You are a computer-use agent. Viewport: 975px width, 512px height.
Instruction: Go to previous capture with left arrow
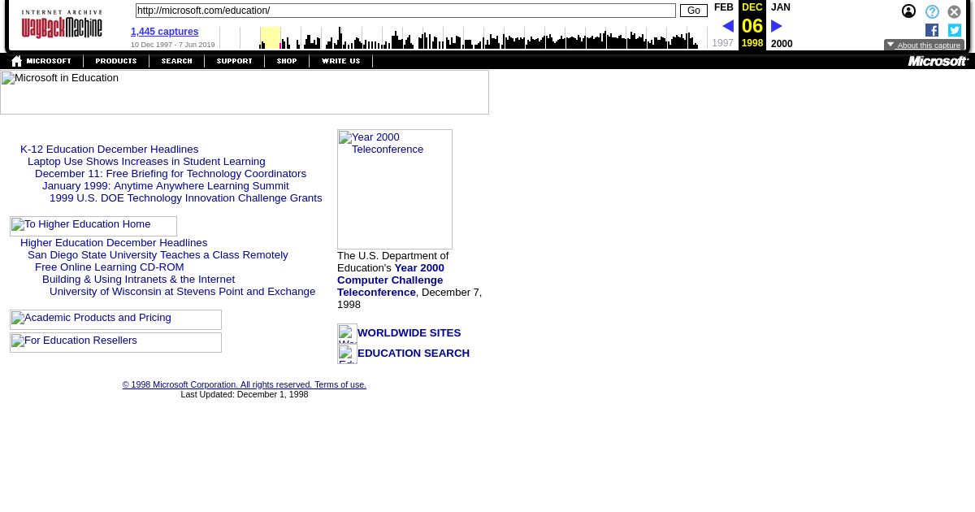coord(727,26)
